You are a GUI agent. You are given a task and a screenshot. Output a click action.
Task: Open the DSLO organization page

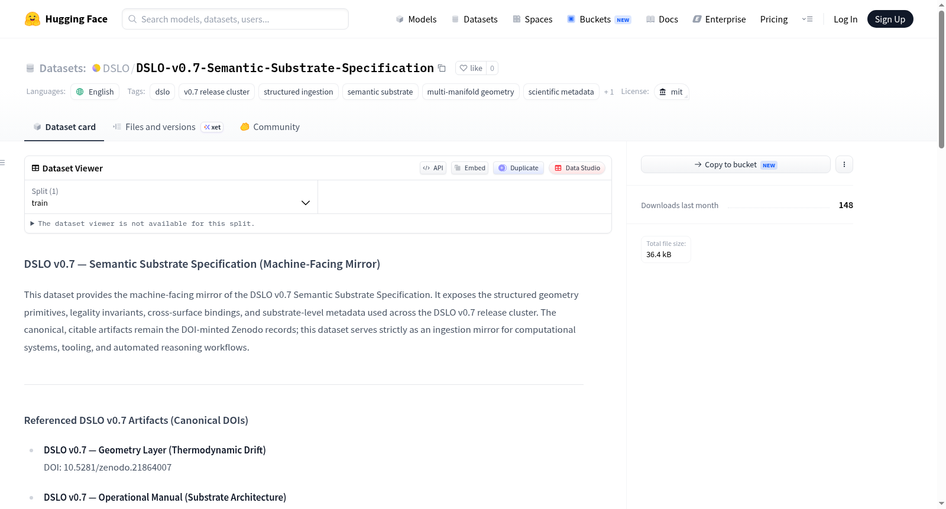pos(116,68)
